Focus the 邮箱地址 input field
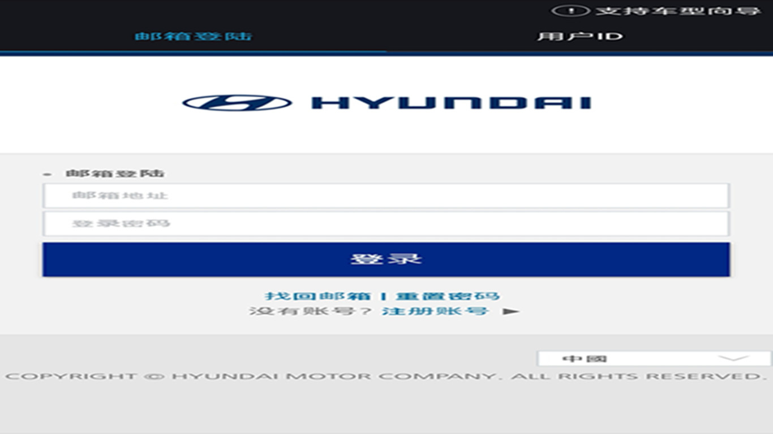773x434 pixels. (386, 196)
